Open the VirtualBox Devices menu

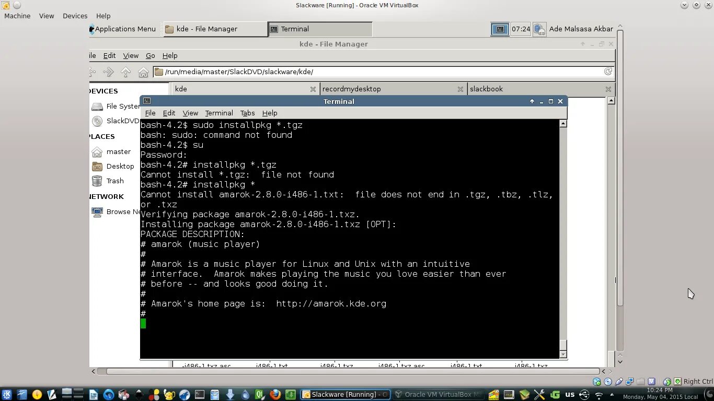[x=75, y=16]
